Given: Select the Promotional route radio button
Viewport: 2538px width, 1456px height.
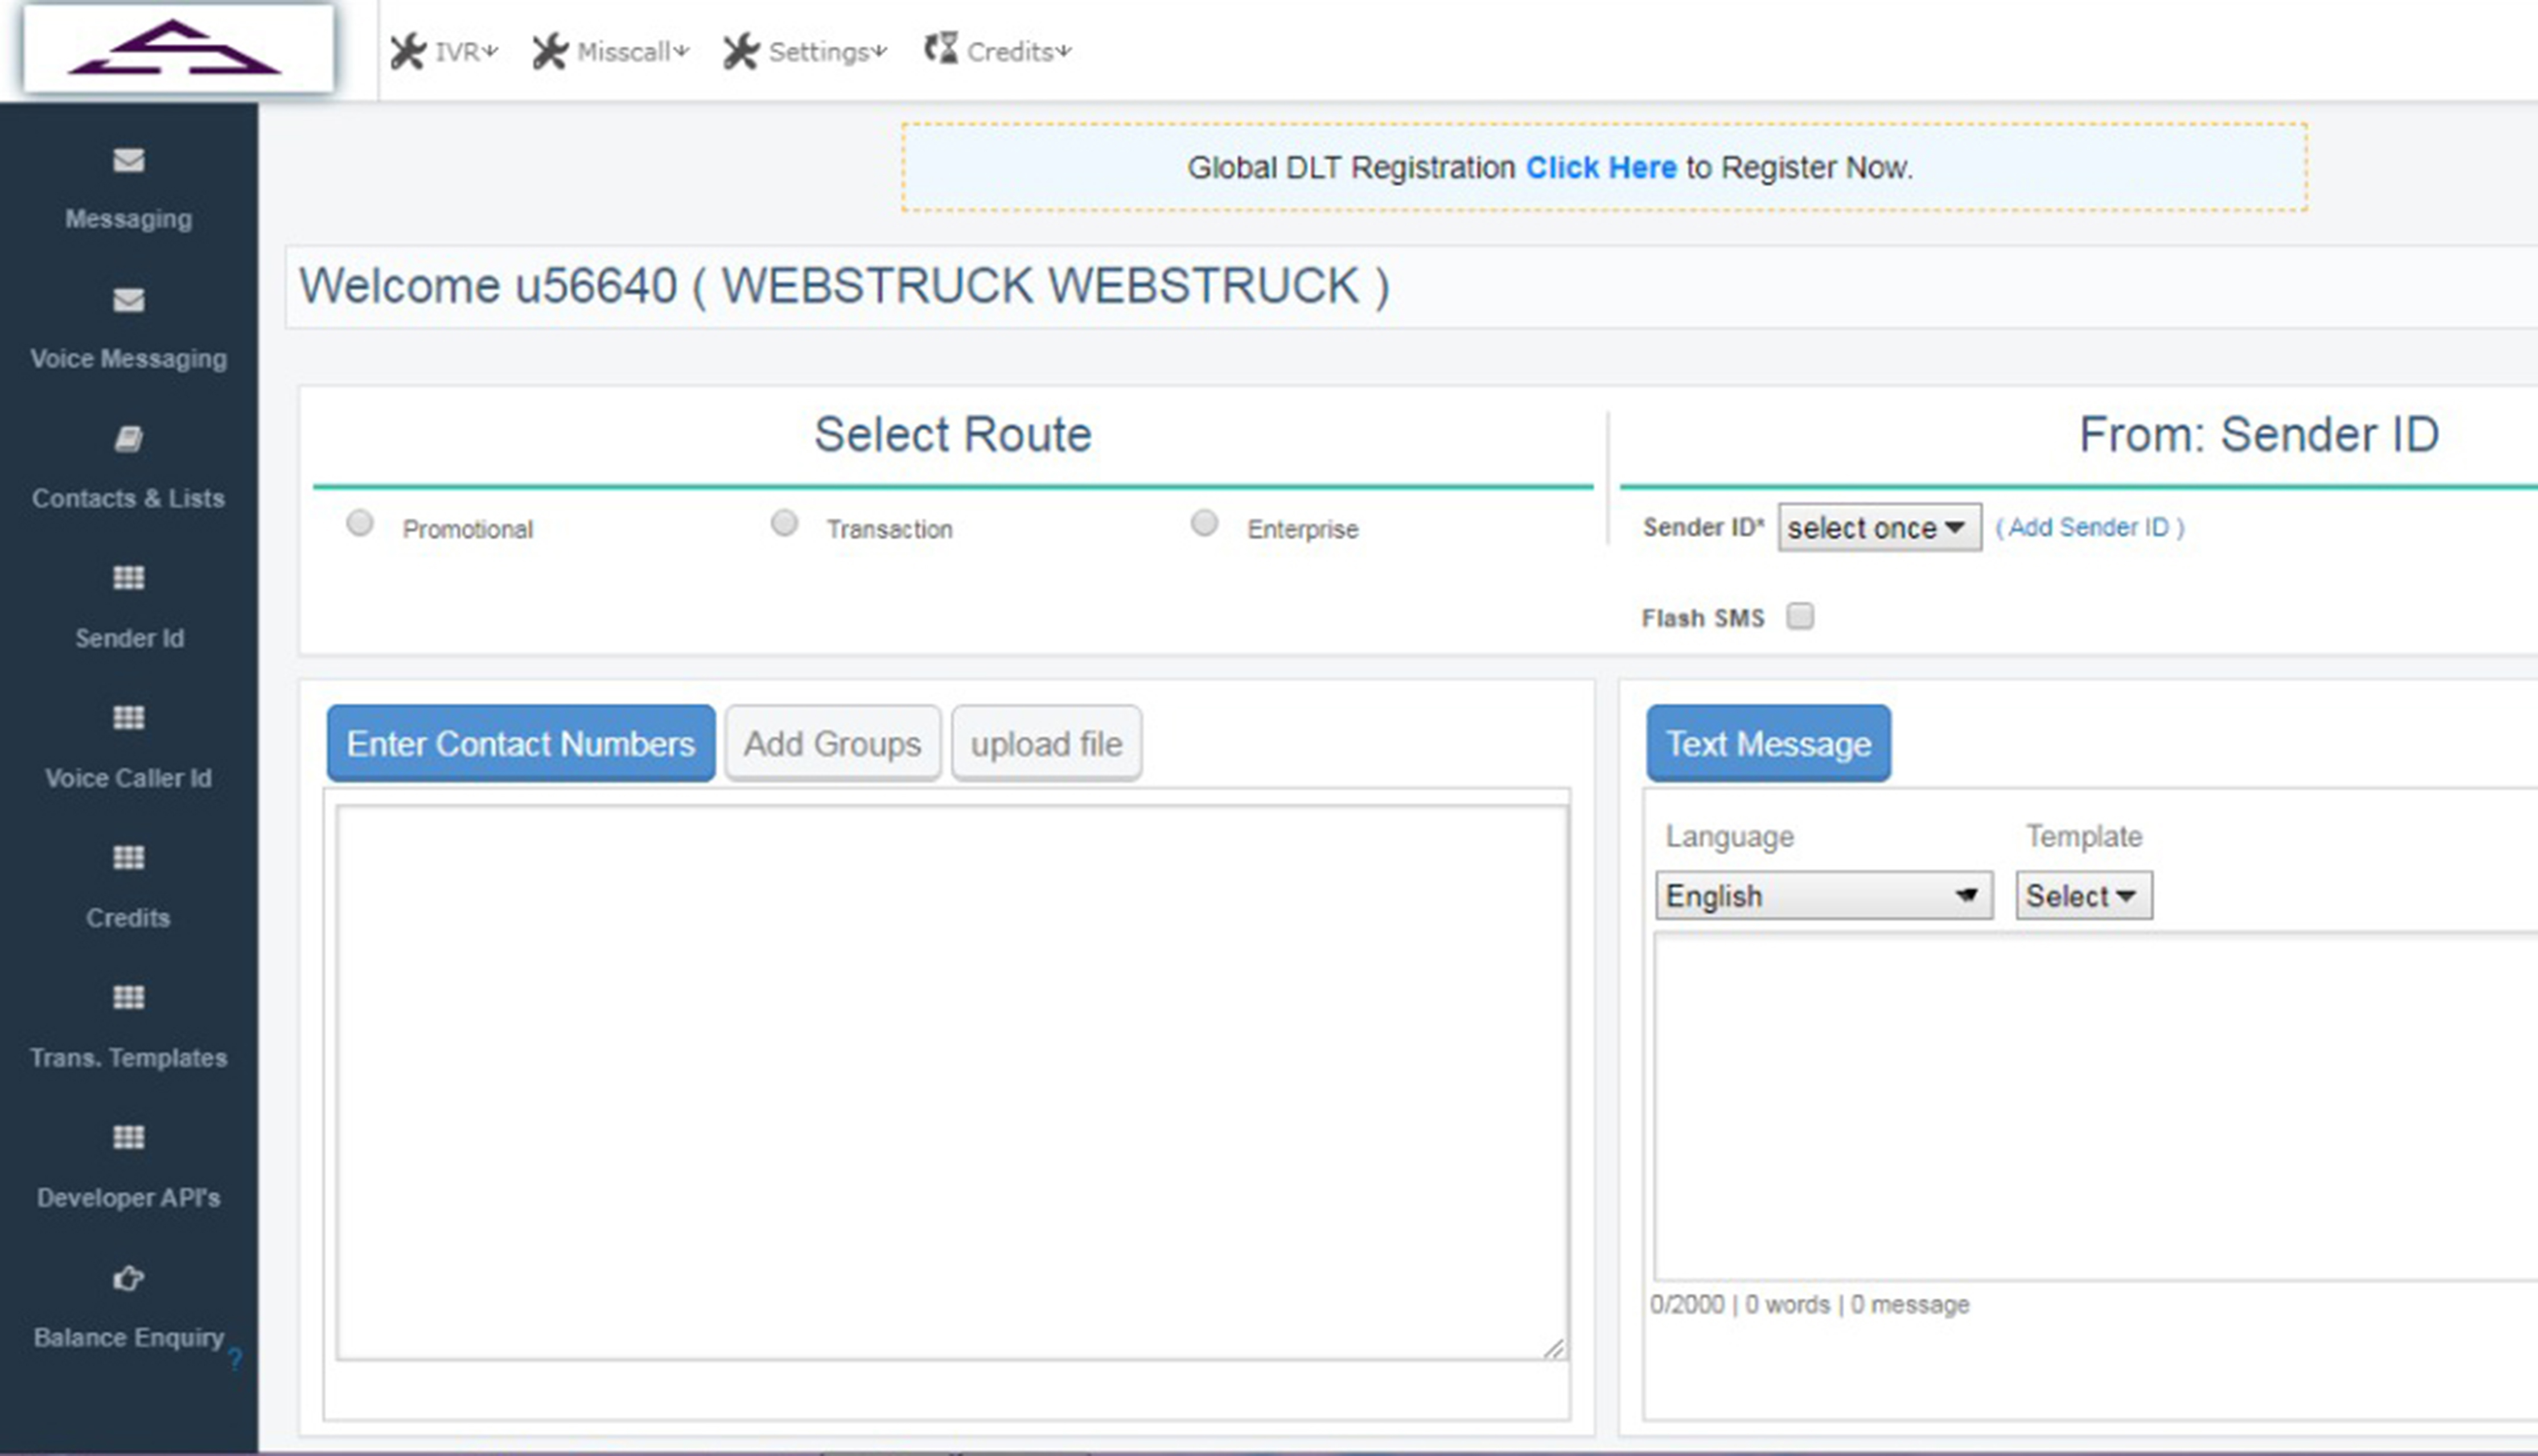Looking at the screenshot, I should tap(360, 523).
